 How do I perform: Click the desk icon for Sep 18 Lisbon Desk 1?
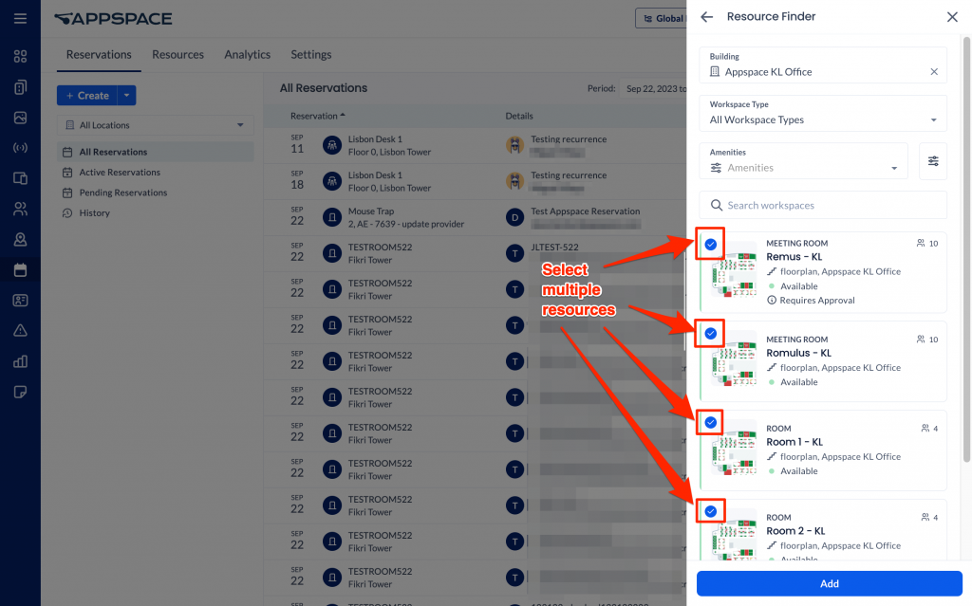pyautogui.click(x=332, y=181)
